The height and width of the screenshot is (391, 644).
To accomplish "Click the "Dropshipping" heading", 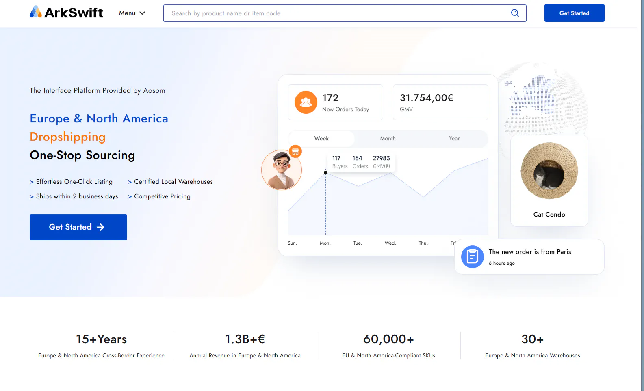I will tap(68, 137).
